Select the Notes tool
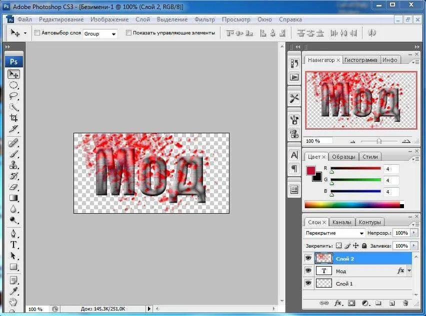The height and width of the screenshot is (316, 426). (13, 280)
